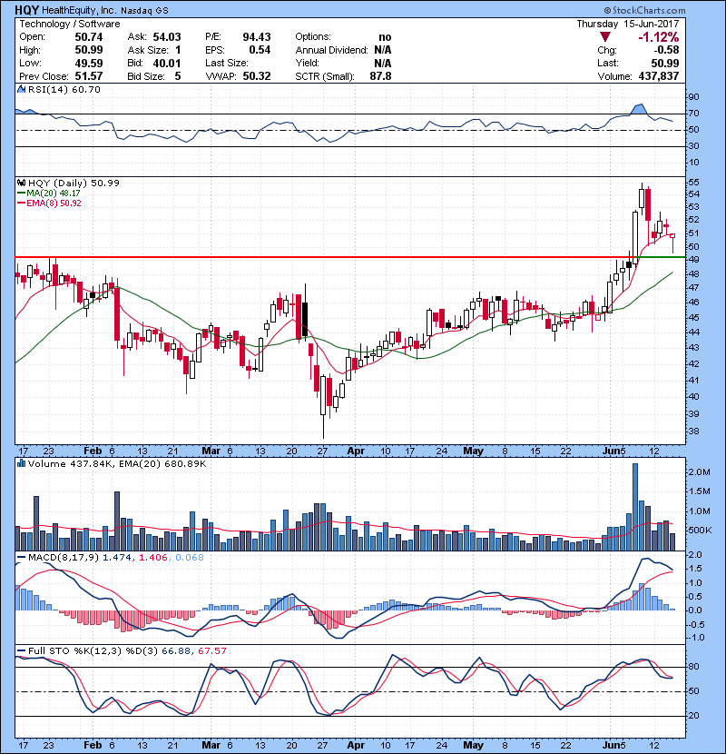
Task: Click the MACD histogram value 0.068
Action: (x=190, y=558)
